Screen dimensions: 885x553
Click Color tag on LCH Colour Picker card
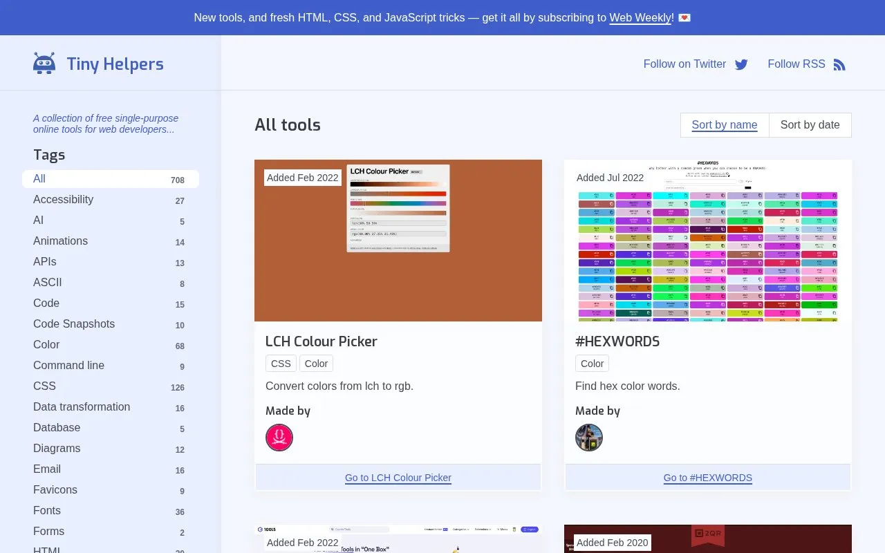(316, 364)
